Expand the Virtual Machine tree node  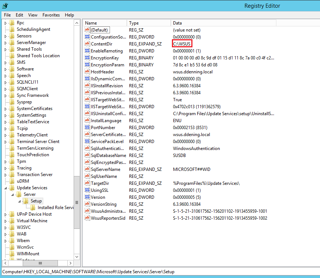(x=5, y=221)
